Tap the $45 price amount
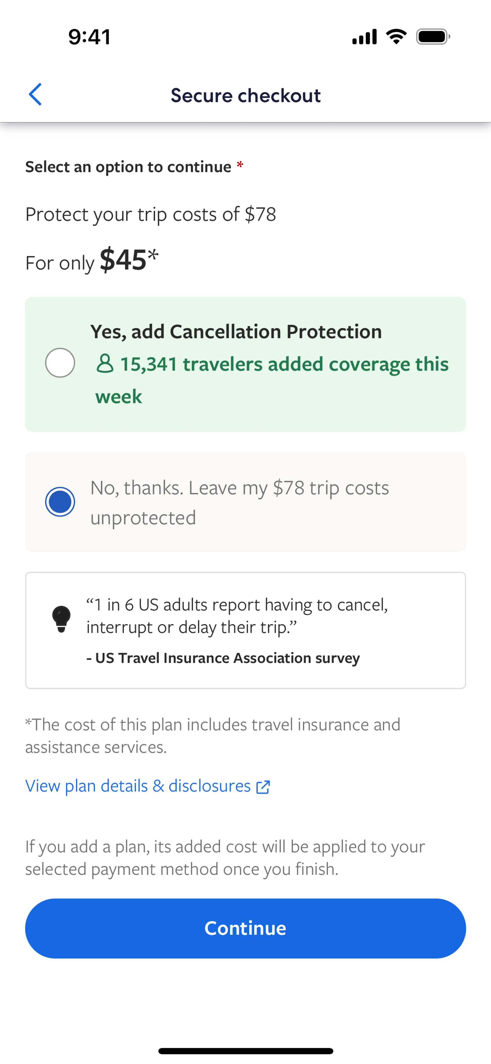This screenshot has height=1064, width=491. 123,260
